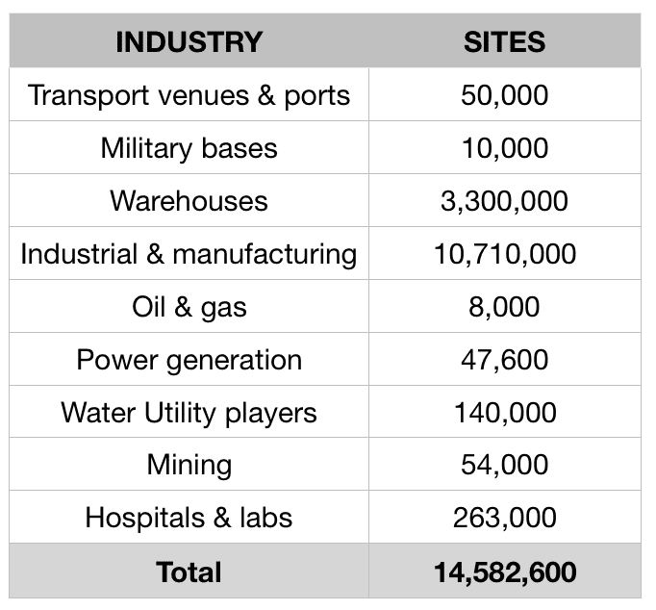Select the Hospitals & labs cell

189,518
